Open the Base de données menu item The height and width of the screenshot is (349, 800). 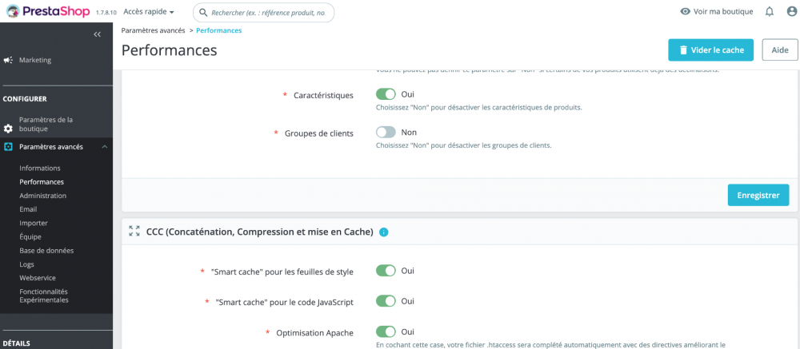(46, 250)
